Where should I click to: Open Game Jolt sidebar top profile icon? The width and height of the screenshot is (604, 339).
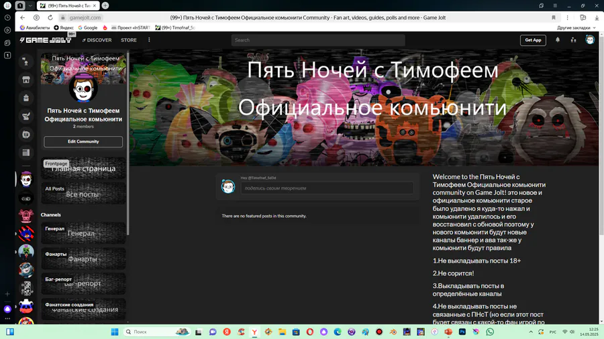(x=26, y=62)
